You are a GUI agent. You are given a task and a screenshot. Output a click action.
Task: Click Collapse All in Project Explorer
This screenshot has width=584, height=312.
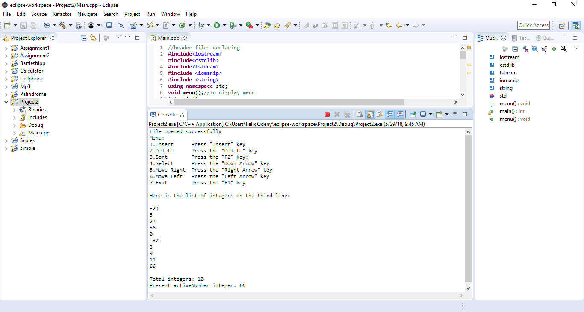[x=83, y=38]
